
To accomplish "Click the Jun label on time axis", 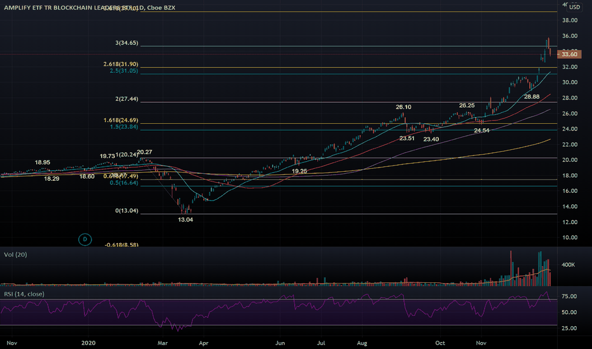I will click(280, 343).
